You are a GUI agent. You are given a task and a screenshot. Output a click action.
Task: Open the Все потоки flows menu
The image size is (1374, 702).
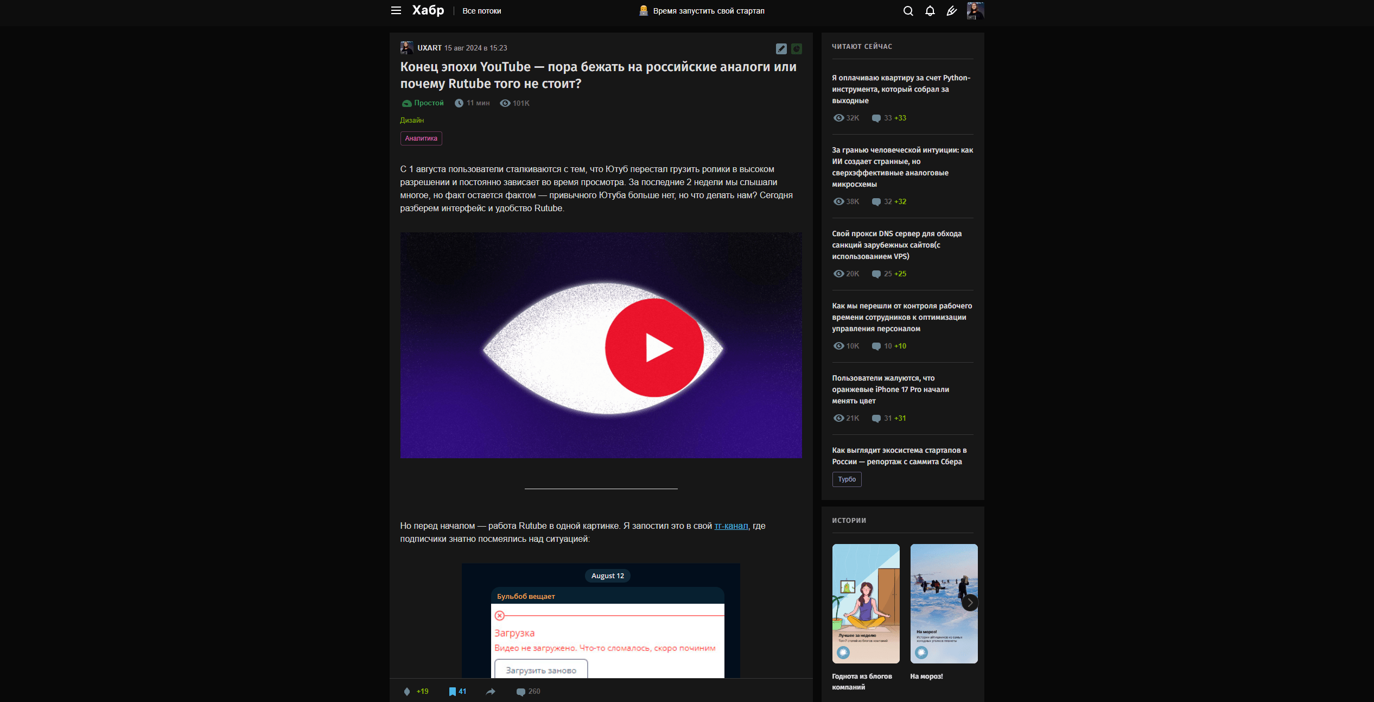(481, 11)
